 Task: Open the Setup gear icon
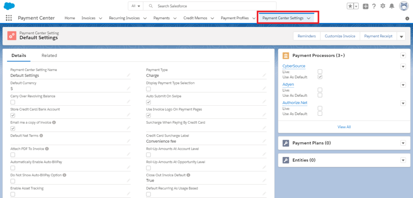click(383, 6)
